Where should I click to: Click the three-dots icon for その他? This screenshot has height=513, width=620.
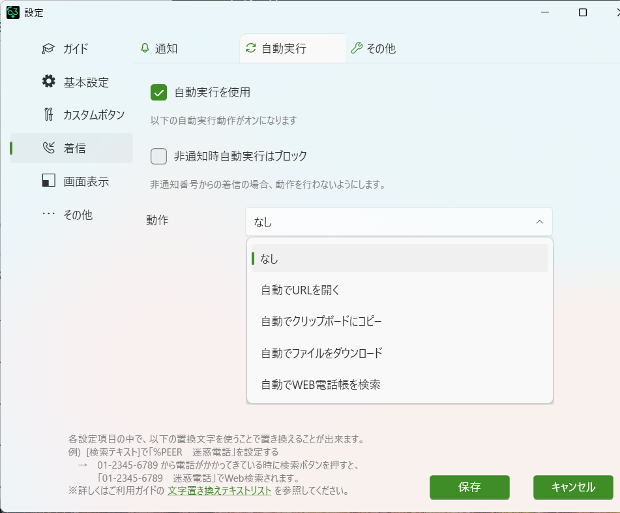pos(48,214)
